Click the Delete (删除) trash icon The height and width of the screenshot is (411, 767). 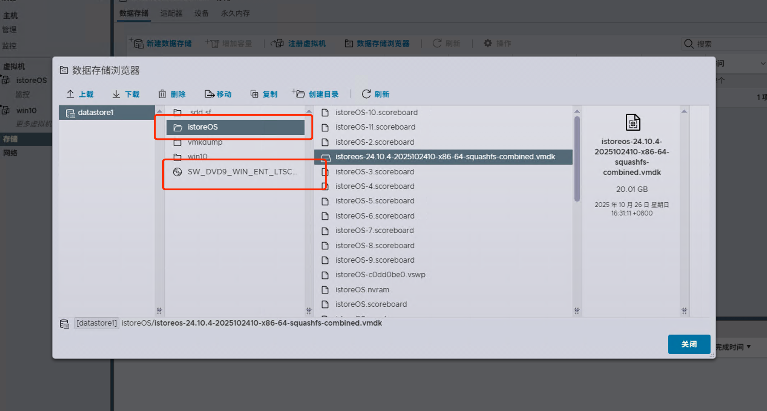[x=162, y=94]
